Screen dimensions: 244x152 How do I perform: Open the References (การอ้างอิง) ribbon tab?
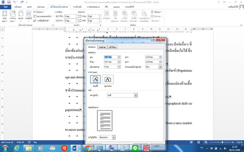tap(77, 7)
